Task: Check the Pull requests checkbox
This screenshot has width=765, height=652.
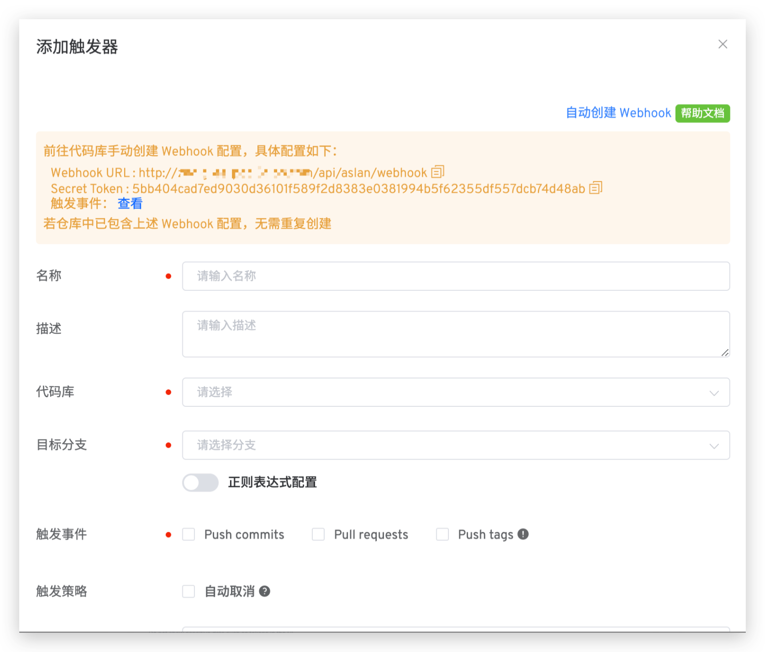Action: pos(318,535)
